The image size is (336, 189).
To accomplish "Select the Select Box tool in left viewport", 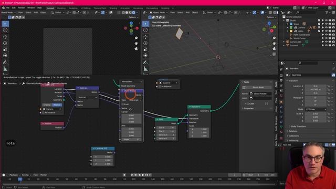I will tap(5, 24).
